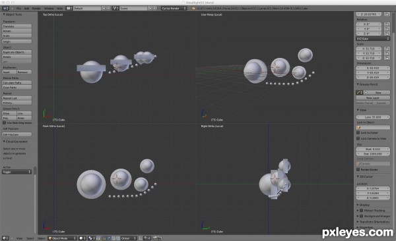Delete the Default screen layout with X icon
The width and height of the screenshot is (396, 241).
[x=108, y=9]
